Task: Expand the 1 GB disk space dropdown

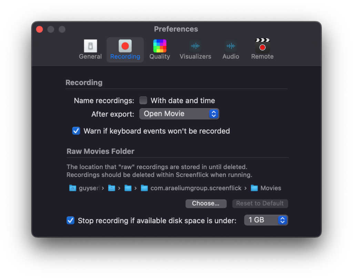Action: (x=266, y=220)
